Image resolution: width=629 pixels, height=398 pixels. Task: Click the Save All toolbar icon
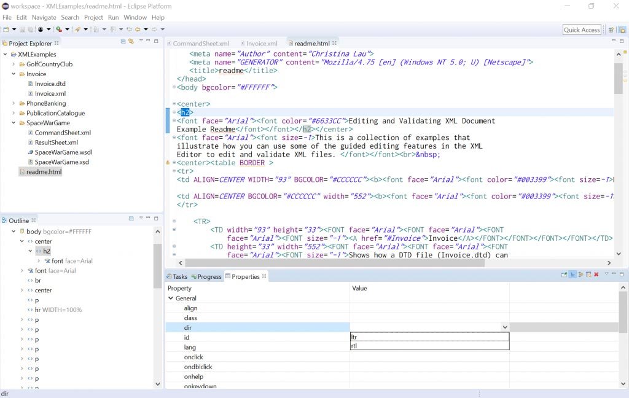click(31, 29)
